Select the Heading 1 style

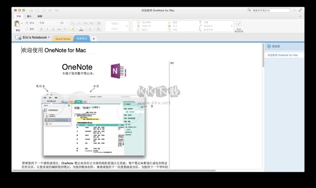coord(115,24)
